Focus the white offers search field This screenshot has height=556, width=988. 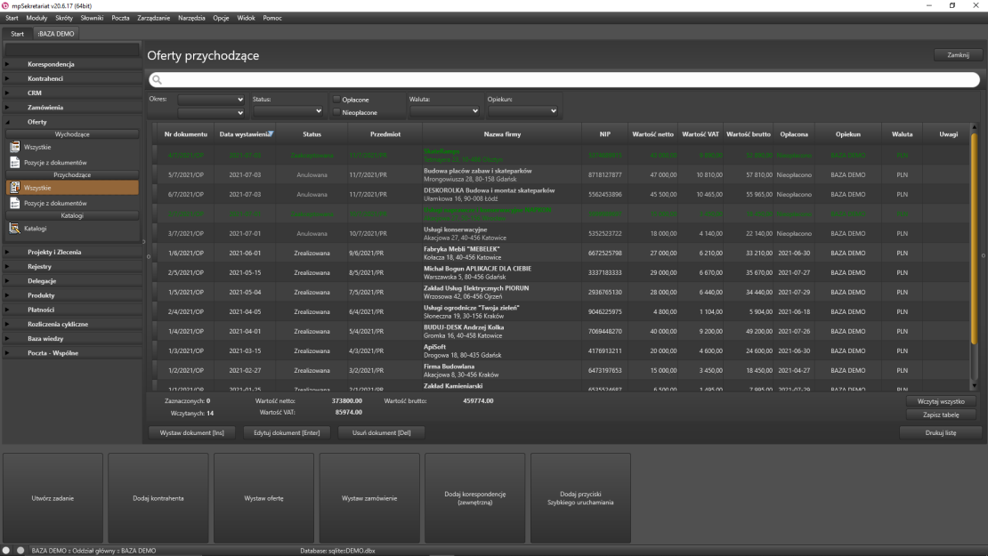coord(564,80)
